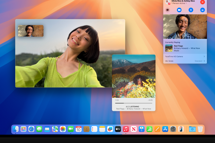Open Mic Mode Standard options

tap(200, 61)
